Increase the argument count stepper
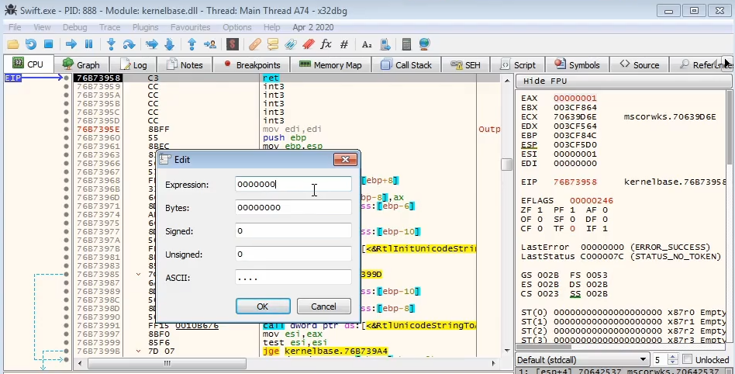 673,357
